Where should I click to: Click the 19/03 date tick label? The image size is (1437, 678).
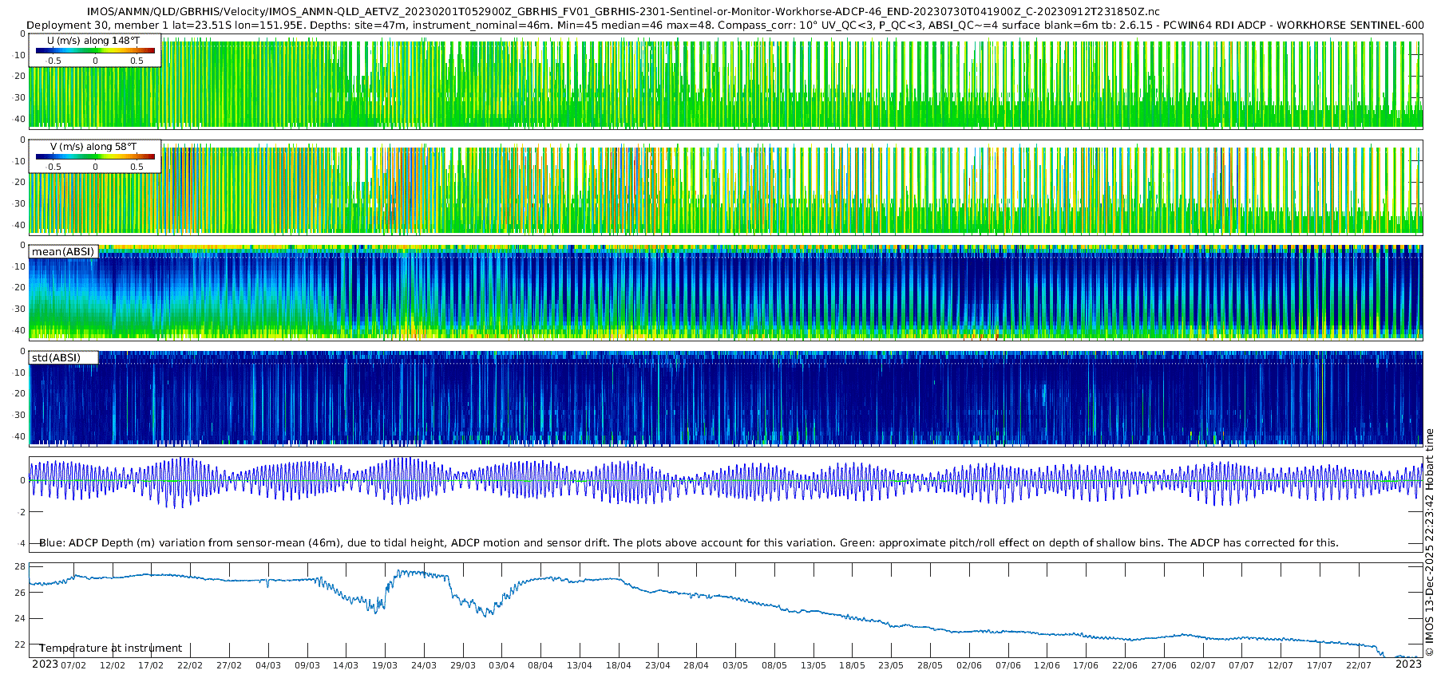385,665
